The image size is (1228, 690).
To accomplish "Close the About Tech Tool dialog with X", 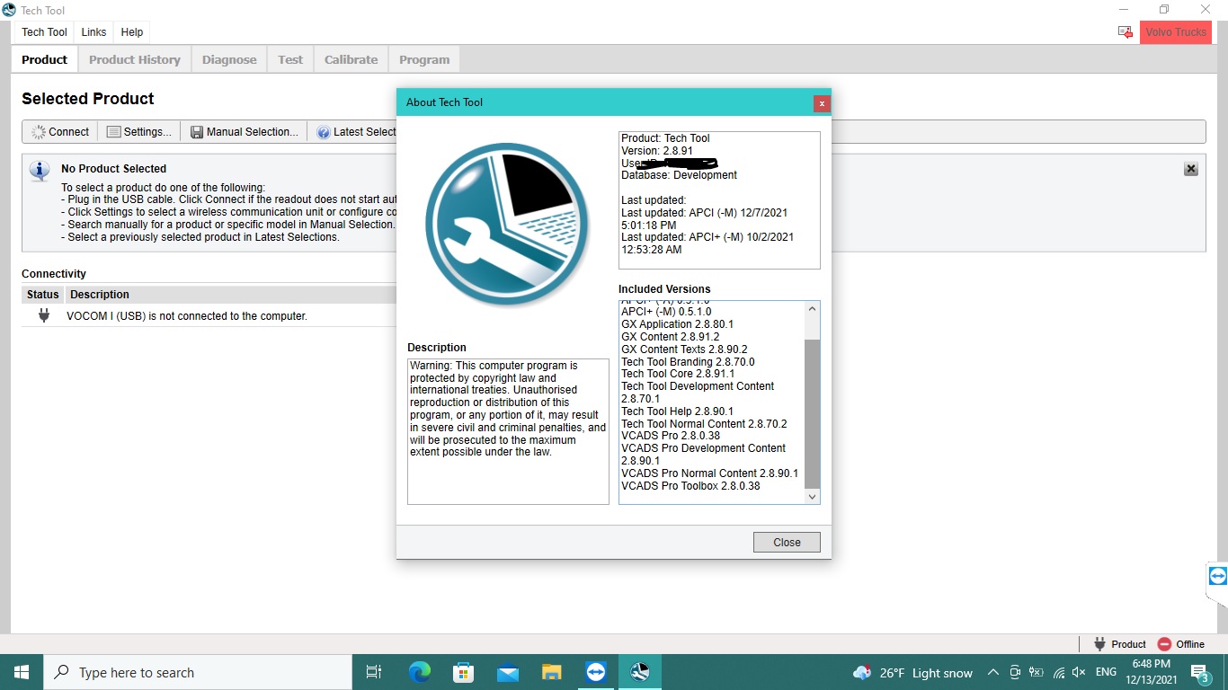I will pos(821,103).
